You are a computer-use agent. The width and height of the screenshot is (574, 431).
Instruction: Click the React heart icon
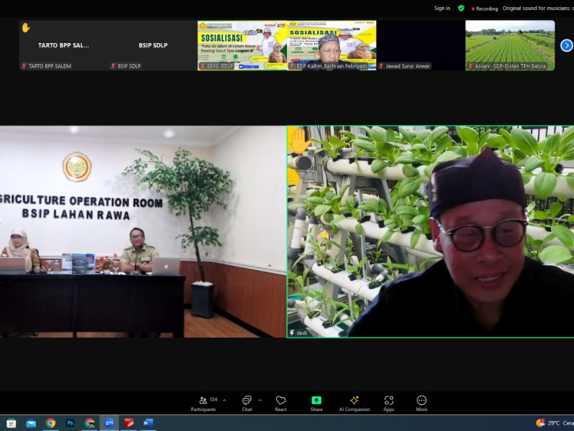tap(281, 402)
